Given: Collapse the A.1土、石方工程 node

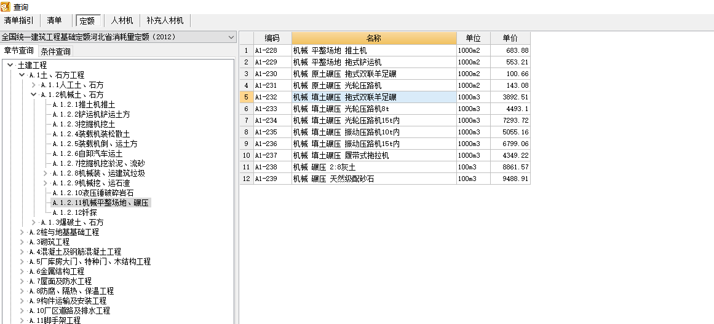Looking at the screenshot, I should [x=22, y=75].
